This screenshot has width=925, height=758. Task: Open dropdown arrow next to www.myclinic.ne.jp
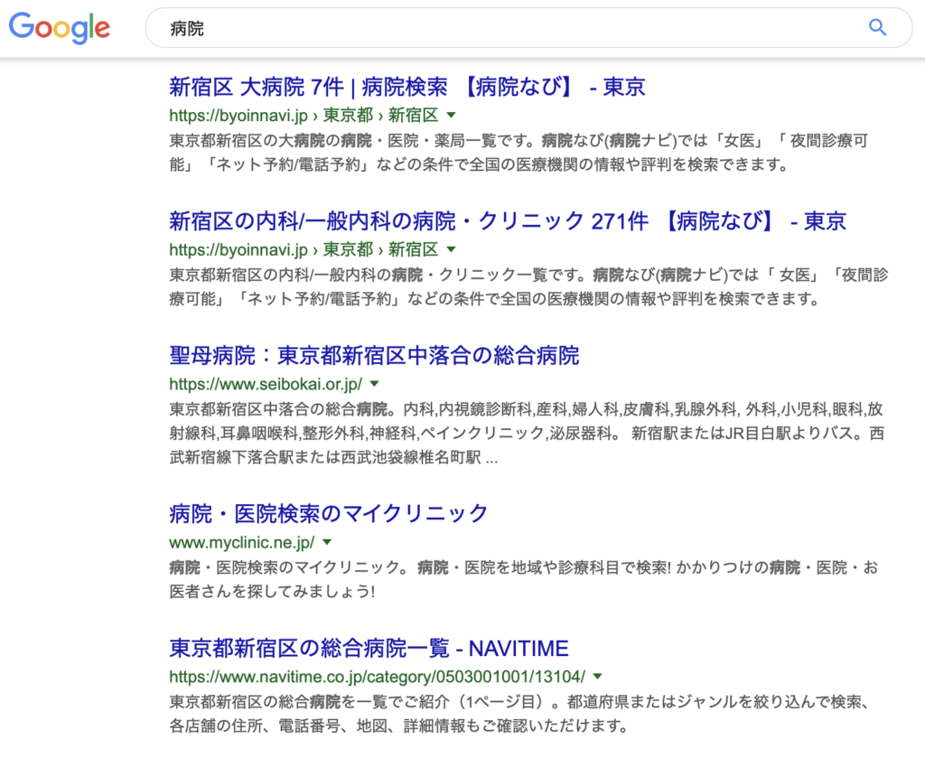point(327,542)
